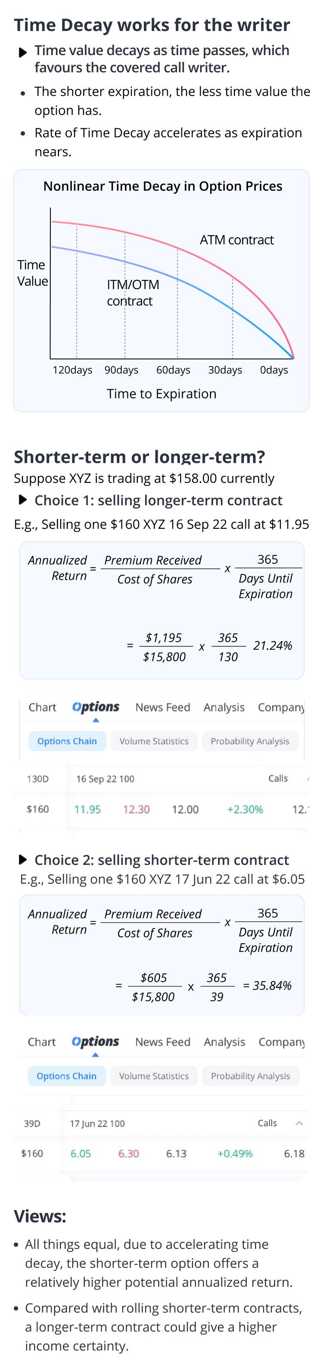The width and height of the screenshot is (323, 1366).
Task: Open Probability Analysis above the 17 Jun 22 row
Action: 250,1075
